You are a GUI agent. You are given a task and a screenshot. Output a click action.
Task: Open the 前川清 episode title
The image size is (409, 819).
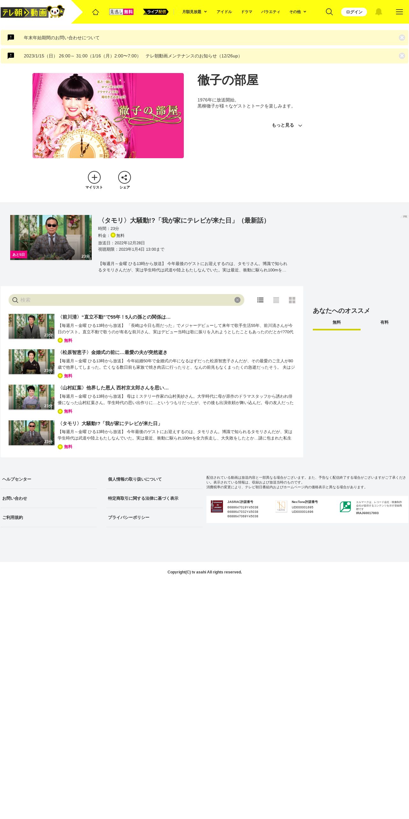click(114, 317)
